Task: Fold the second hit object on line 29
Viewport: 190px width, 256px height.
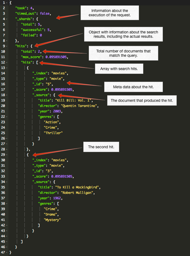Action: 7,155
